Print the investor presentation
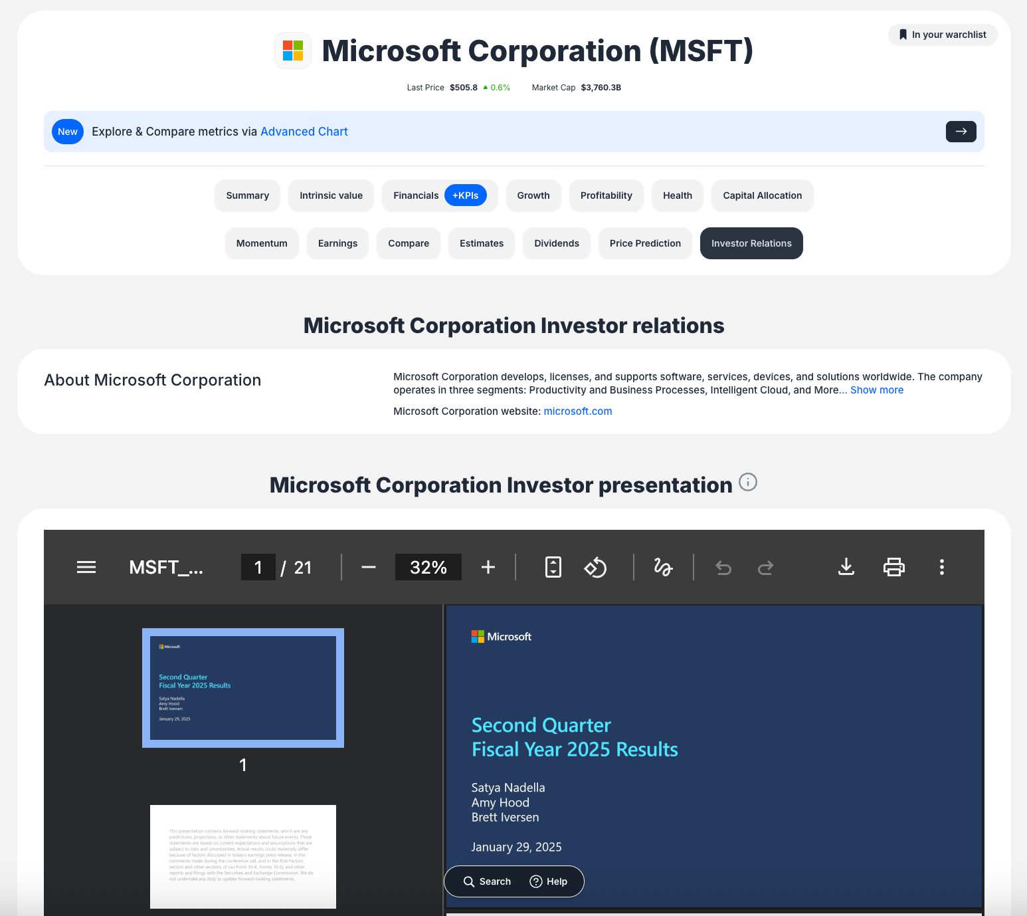Image resolution: width=1027 pixels, height=916 pixels. click(894, 567)
